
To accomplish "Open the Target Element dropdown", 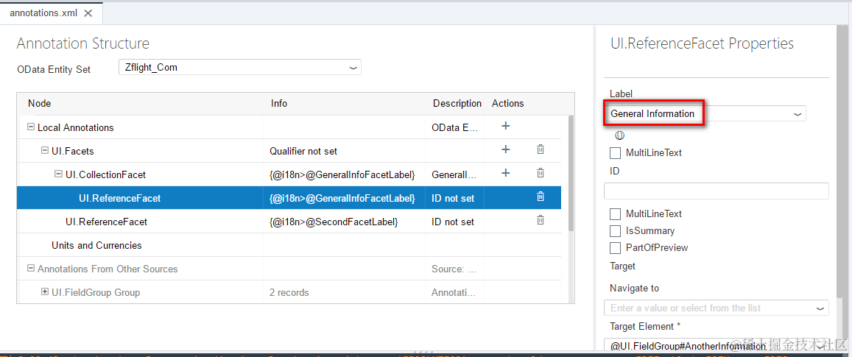I will pos(820,346).
